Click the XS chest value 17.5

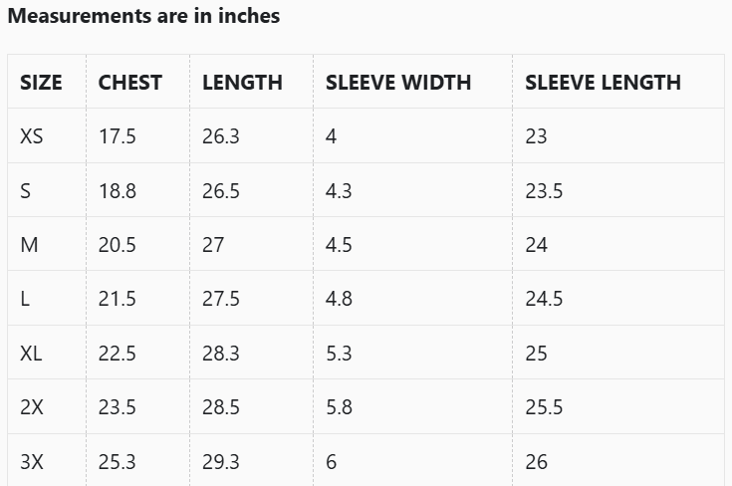point(118,136)
